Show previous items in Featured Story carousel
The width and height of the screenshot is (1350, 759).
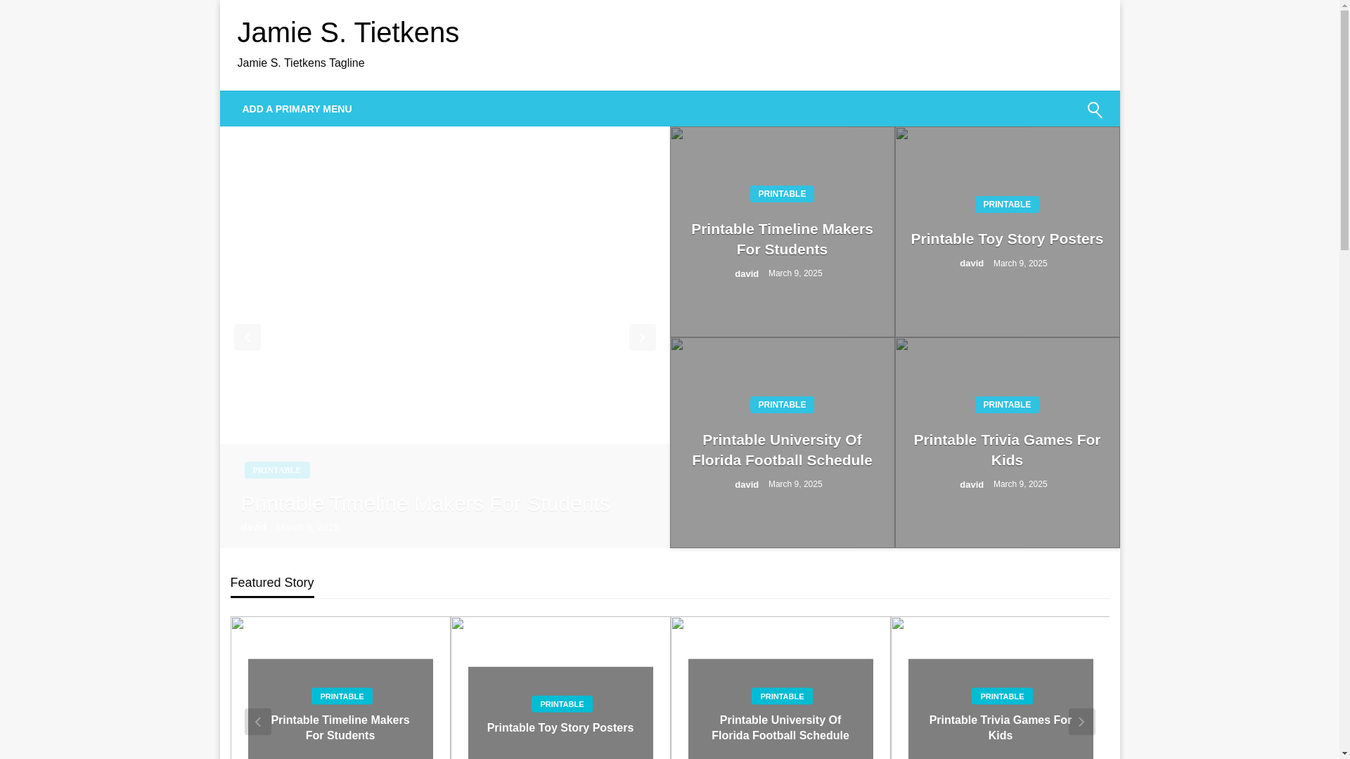coord(257,722)
